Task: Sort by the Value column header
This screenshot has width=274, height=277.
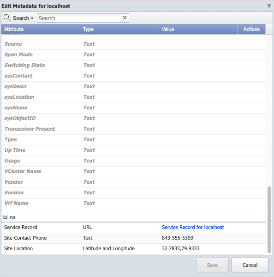Action: point(198,29)
